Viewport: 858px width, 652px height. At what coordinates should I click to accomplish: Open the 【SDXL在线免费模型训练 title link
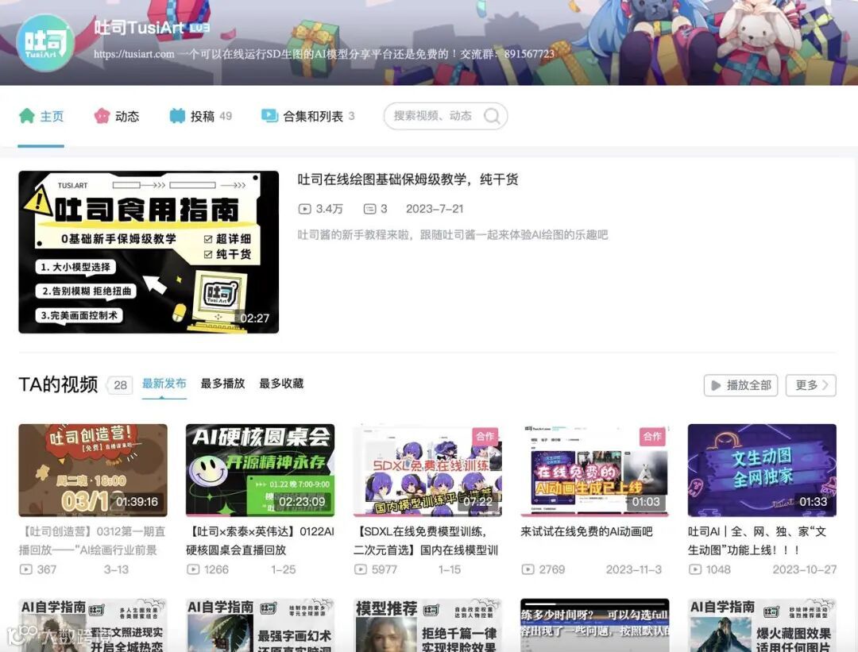(x=427, y=540)
